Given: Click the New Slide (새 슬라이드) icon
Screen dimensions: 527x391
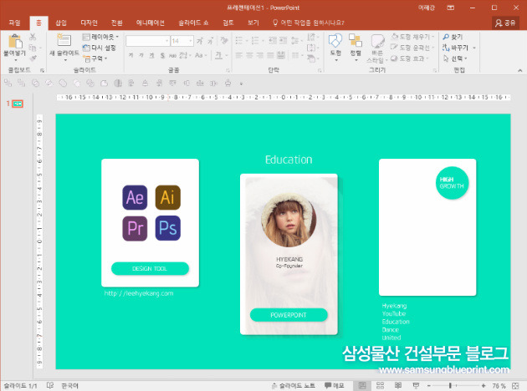Looking at the screenshot, I should [64, 41].
